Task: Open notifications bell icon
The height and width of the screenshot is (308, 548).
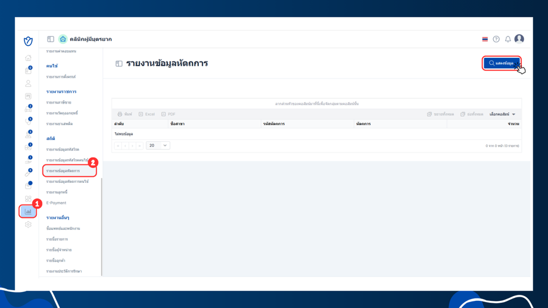Action: 508,39
